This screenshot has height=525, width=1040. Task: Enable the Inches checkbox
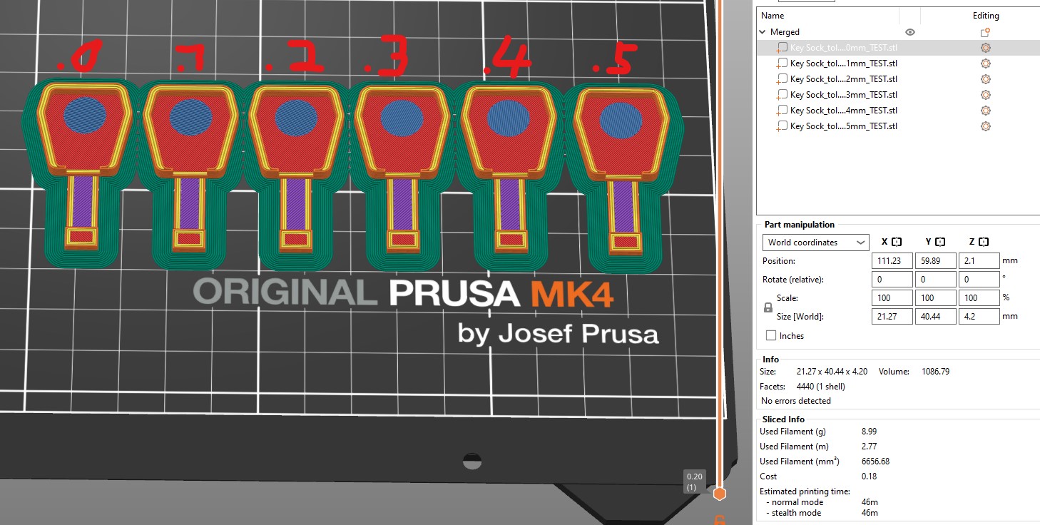[x=771, y=335]
